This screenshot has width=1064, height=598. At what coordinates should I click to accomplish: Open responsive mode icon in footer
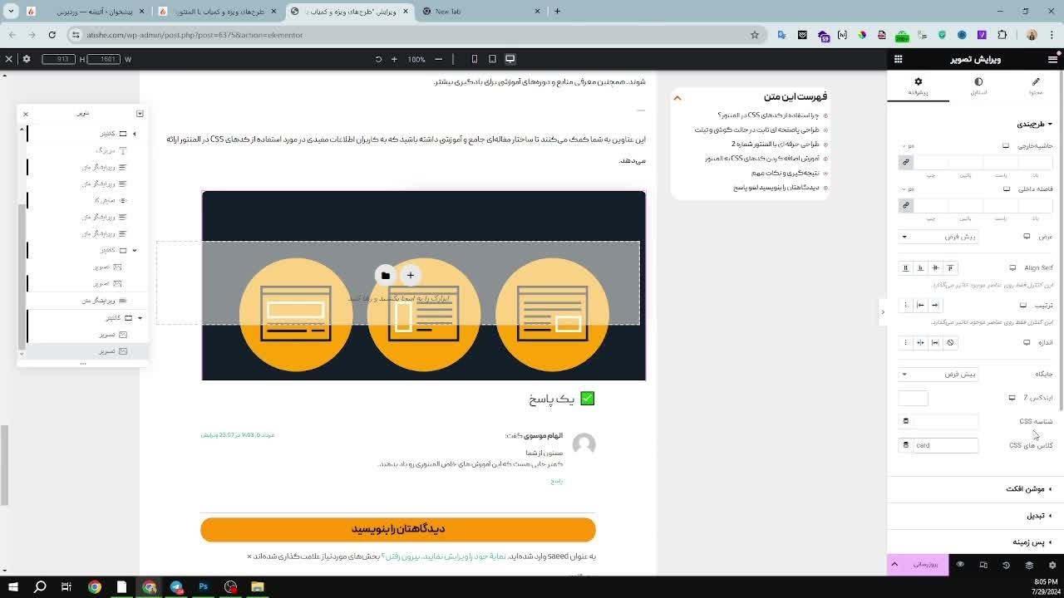[983, 565]
